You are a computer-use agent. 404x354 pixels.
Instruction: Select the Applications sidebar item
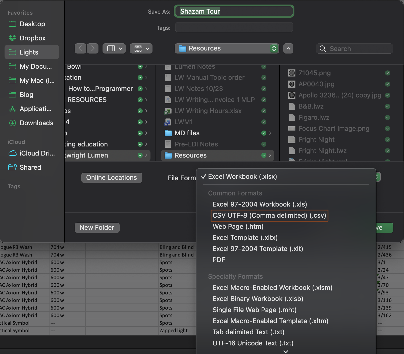35,109
